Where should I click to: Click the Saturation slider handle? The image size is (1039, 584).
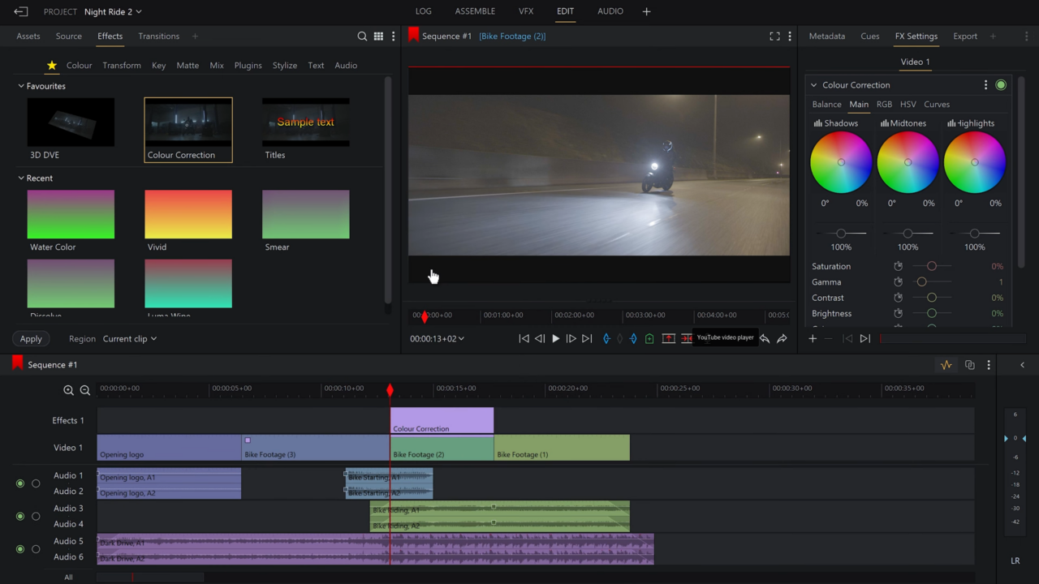pyautogui.click(x=932, y=266)
